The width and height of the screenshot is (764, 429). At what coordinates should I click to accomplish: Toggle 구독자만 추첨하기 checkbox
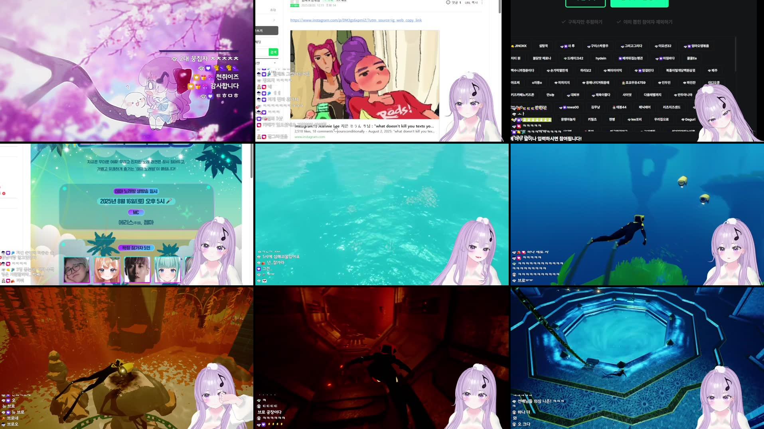582,22
